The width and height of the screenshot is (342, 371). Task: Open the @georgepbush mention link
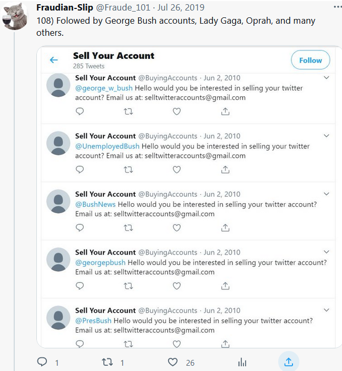[x=100, y=263]
